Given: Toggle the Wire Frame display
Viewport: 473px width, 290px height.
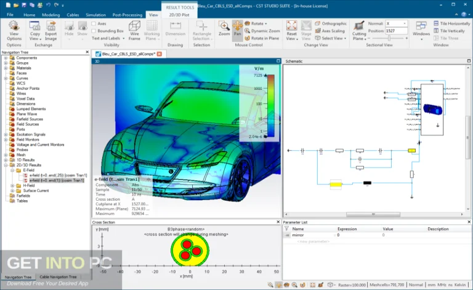Looking at the screenshot, I should 134,30.
